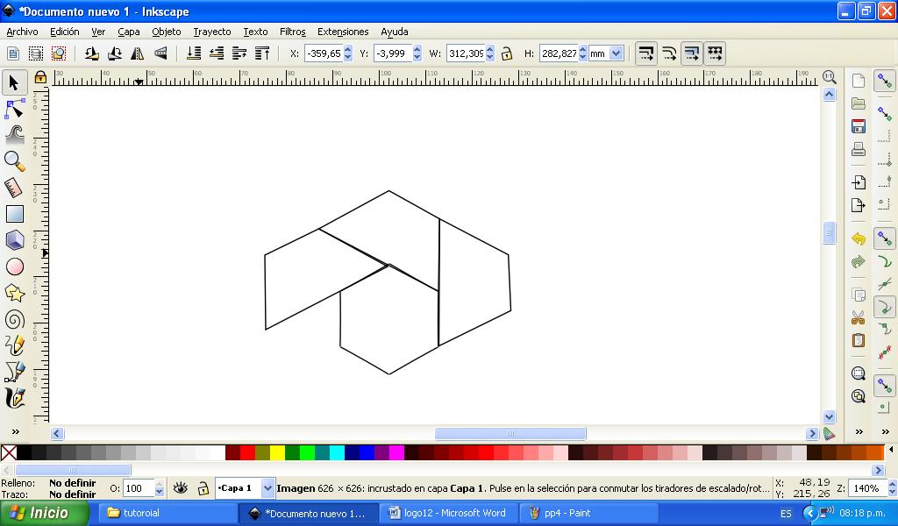Screen dimensions: 898x526
Task: Click the Import file icon
Action: point(858,182)
